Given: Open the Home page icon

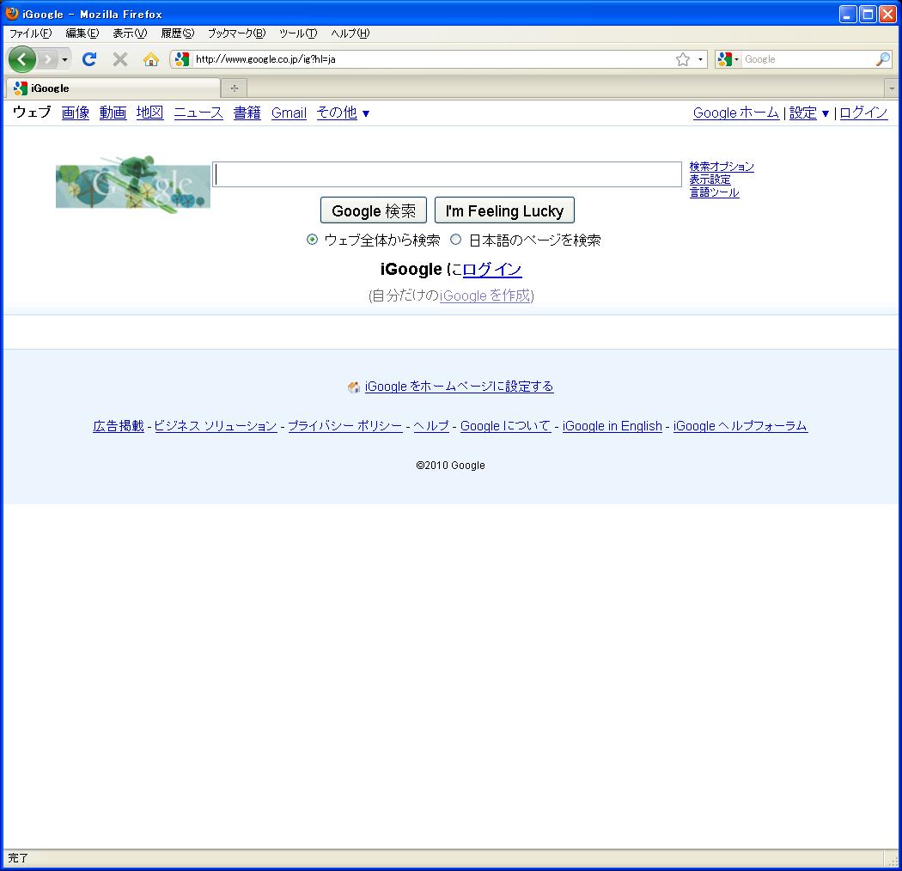Looking at the screenshot, I should (151, 58).
